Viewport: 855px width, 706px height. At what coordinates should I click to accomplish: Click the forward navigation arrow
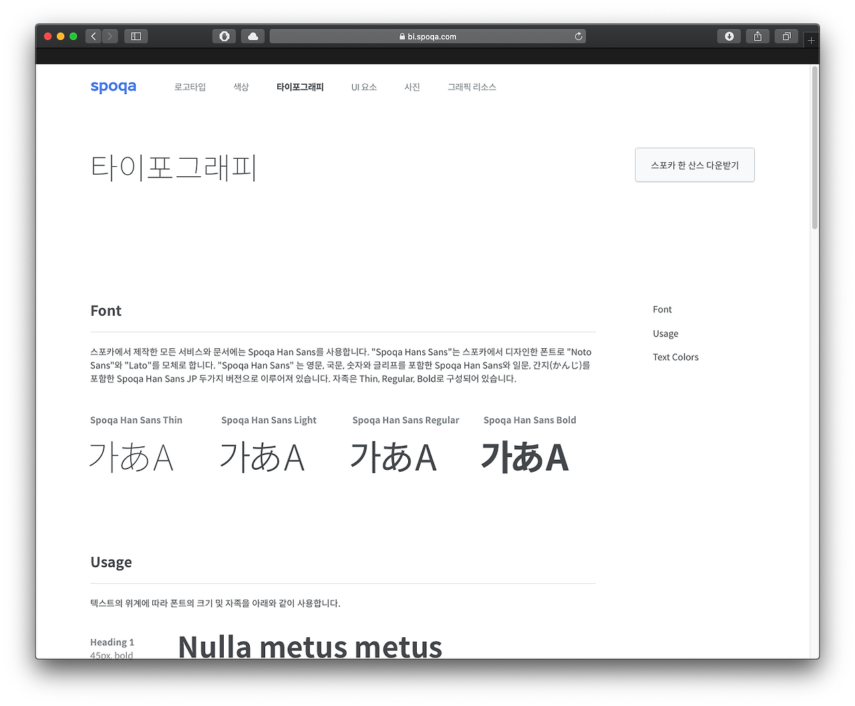110,36
